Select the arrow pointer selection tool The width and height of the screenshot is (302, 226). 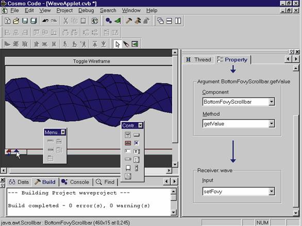pyautogui.click(x=118, y=44)
